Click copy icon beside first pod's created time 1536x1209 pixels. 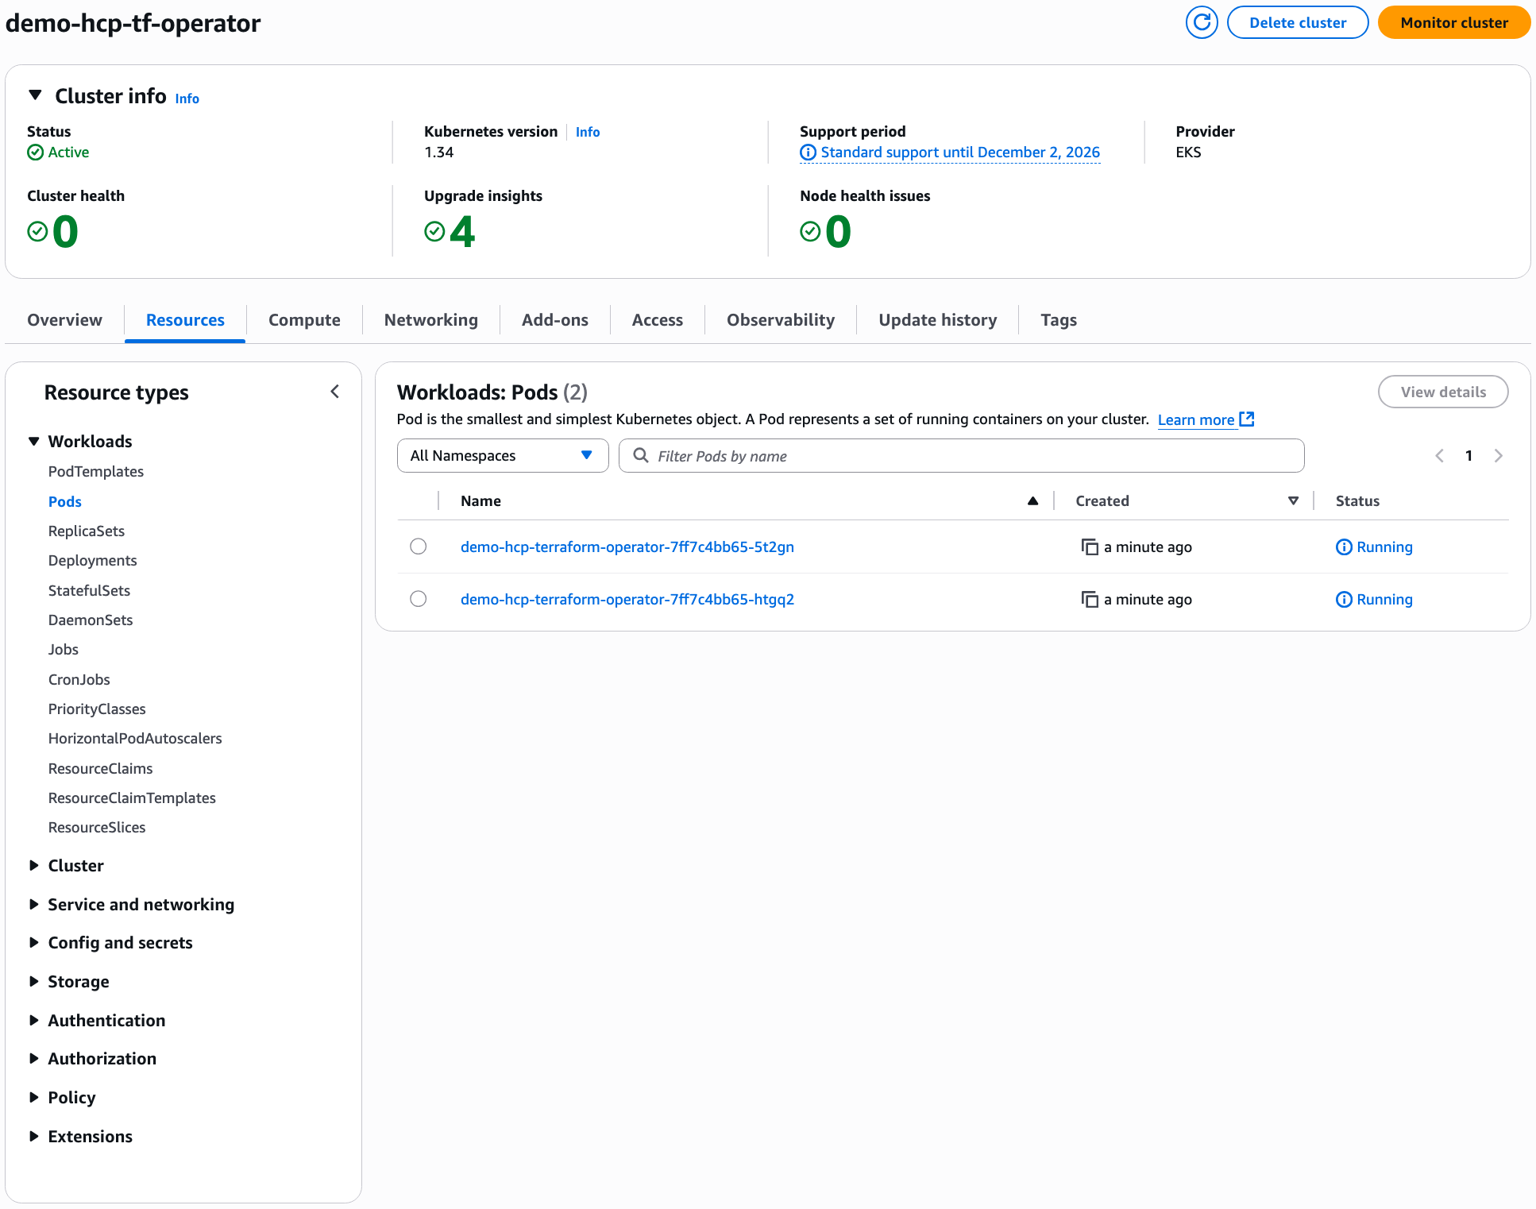[1090, 547]
